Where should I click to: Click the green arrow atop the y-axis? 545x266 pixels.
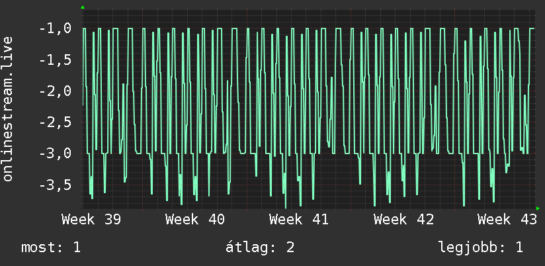click(83, 7)
